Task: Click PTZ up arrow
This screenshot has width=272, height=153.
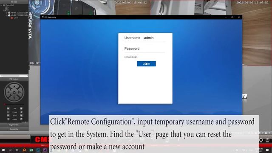Action: coord(14,86)
